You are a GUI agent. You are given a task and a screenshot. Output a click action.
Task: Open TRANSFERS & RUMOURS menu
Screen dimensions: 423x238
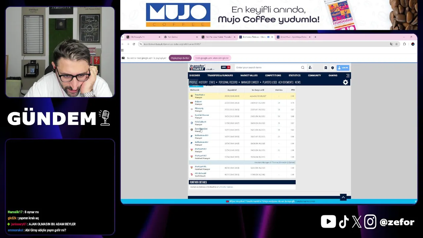pyautogui.click(x=220, y=75)
